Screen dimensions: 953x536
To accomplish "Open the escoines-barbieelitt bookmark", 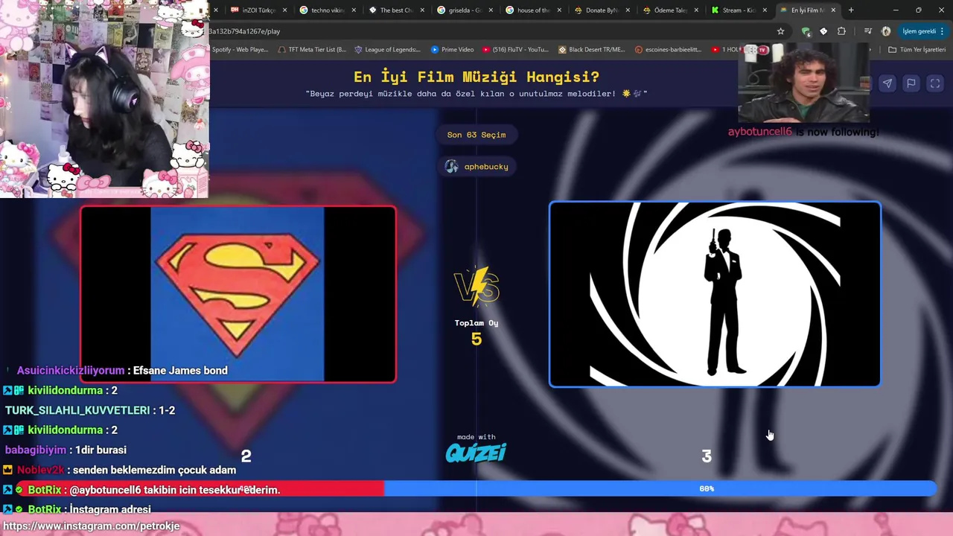I will tap(668, 50).
